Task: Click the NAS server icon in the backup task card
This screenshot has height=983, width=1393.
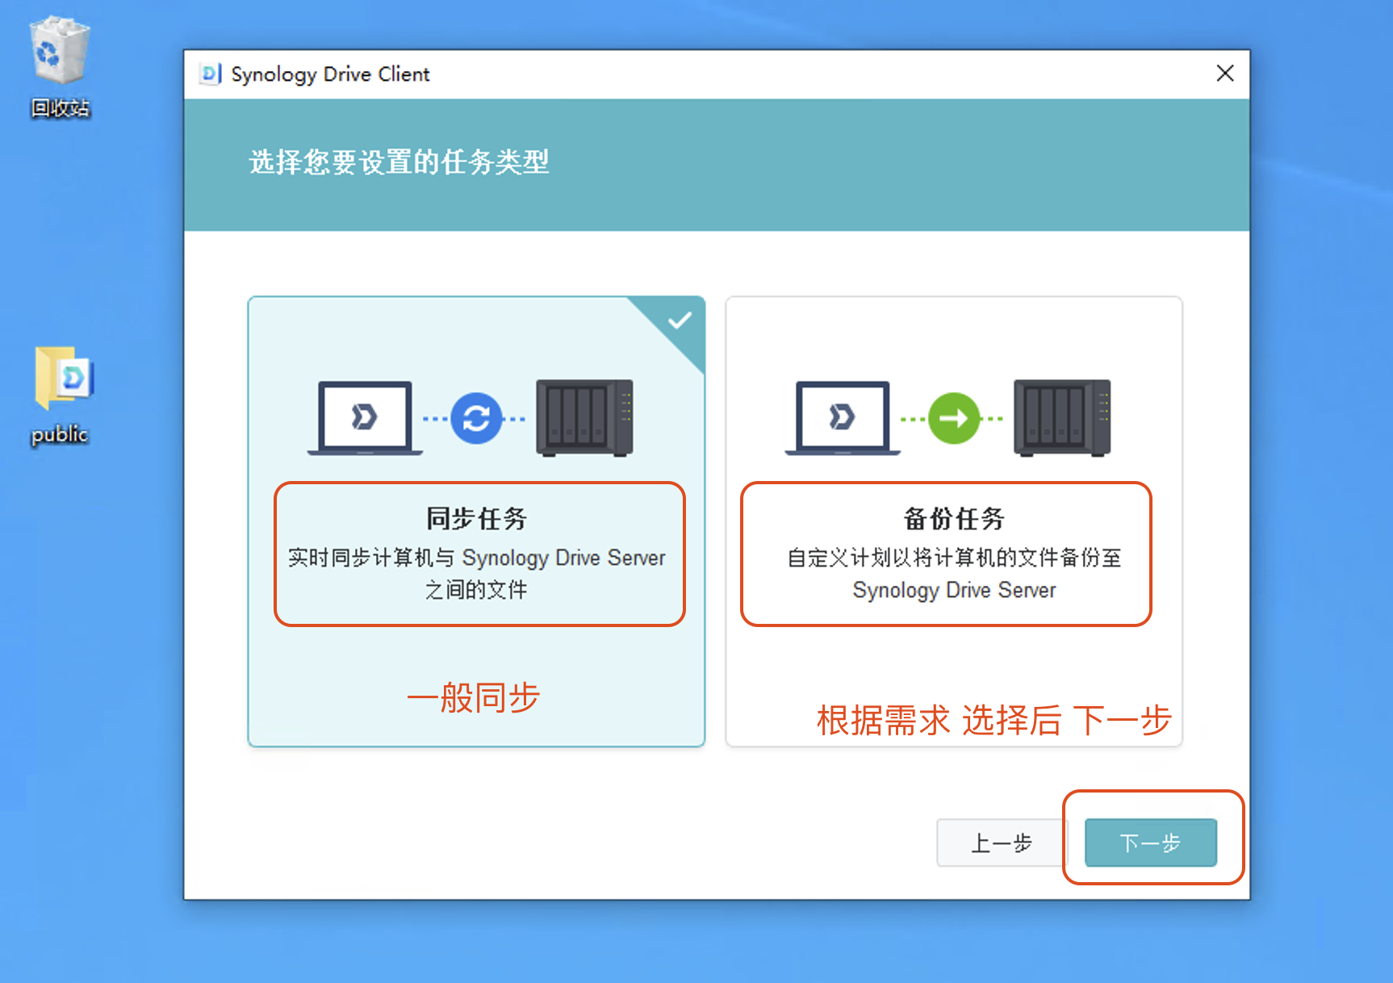Action: (x=1062, y=418)
